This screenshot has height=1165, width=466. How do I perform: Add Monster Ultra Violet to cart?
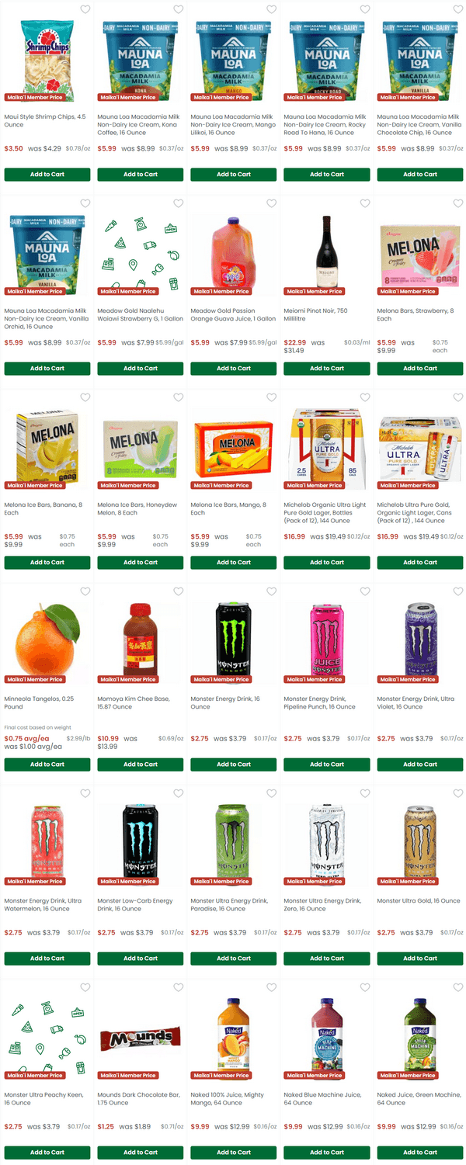tap(420, 765)
